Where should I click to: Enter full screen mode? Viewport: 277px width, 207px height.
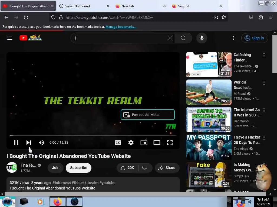pyautogui.click(x=170, y=143)
